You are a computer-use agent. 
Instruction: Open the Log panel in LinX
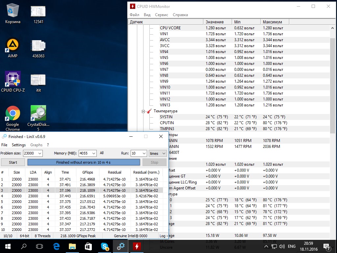click(164, 236)
